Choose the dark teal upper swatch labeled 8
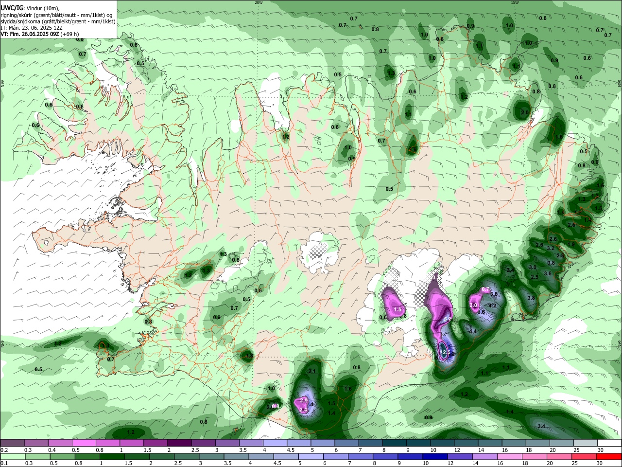The width and height of the screenshot is (622, 467). click(x=394, y=443)
